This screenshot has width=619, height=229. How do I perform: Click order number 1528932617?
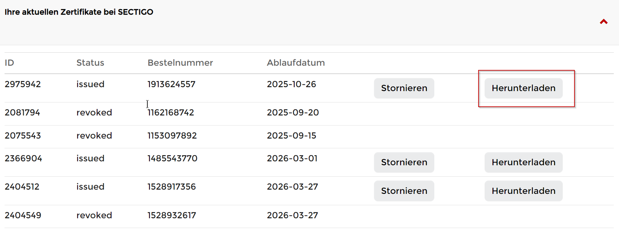coord(172,215)
